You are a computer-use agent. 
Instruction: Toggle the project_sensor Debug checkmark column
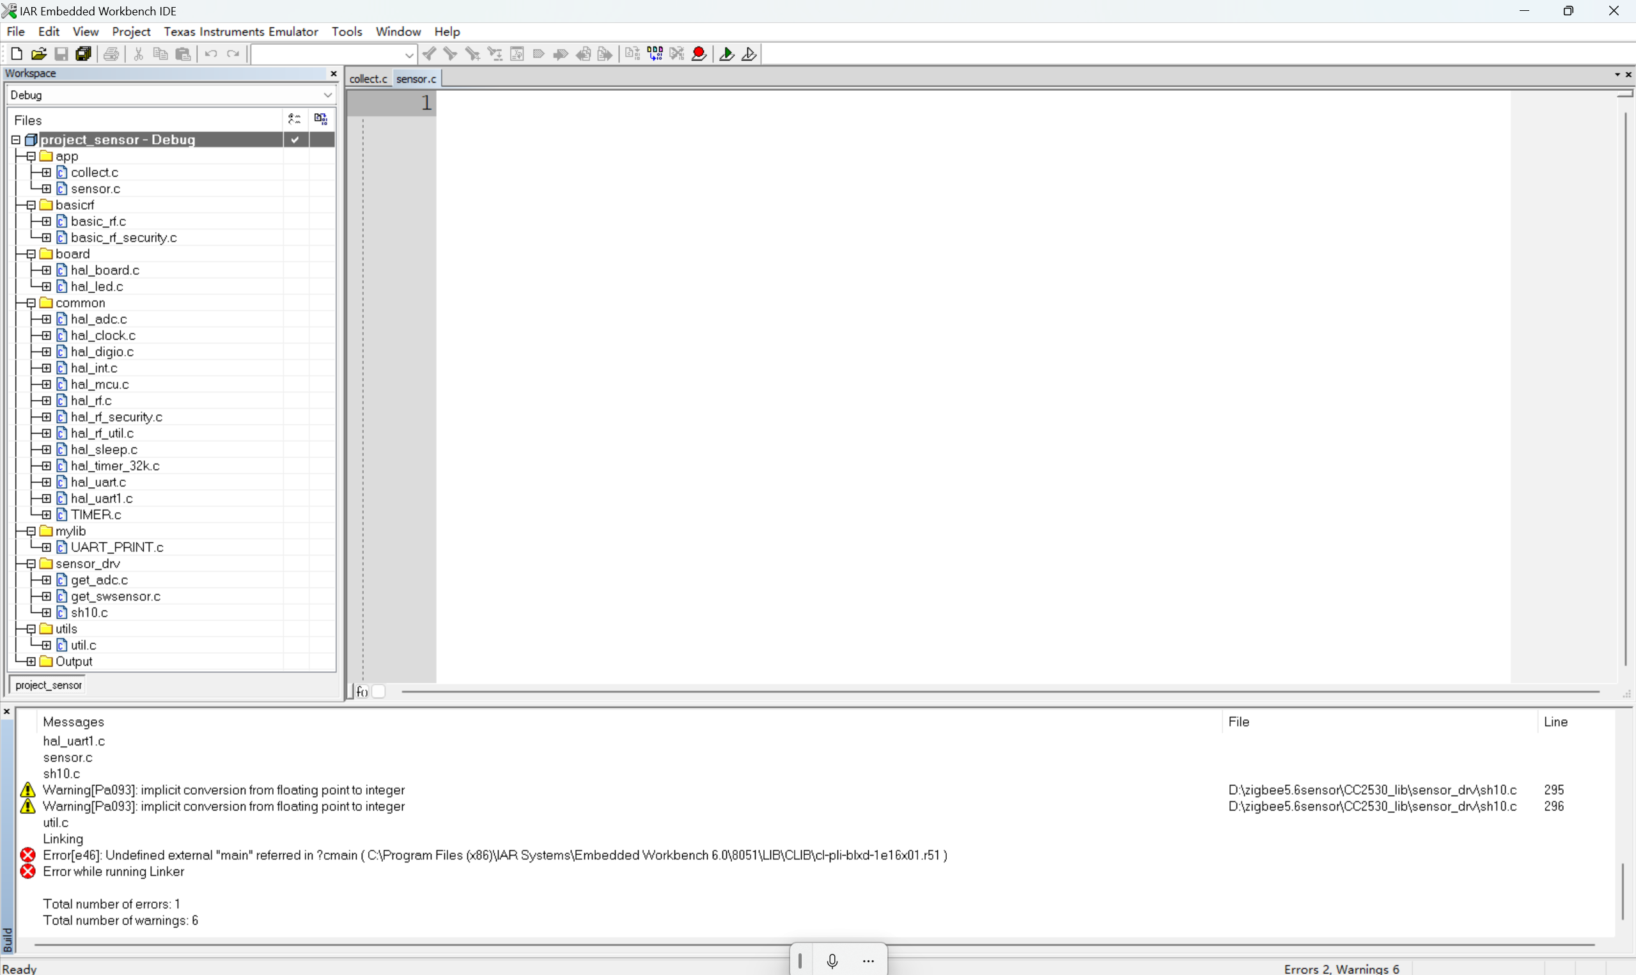(295, 139)
